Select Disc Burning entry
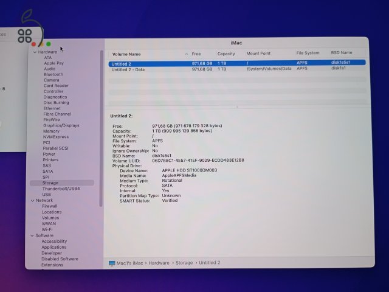The width and height of the screenshot is (389, 292). tap(56, 103)
